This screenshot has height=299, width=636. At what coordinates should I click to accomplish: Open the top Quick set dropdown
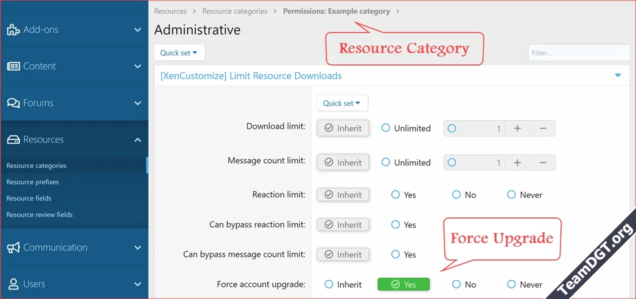tap(179, 52)
